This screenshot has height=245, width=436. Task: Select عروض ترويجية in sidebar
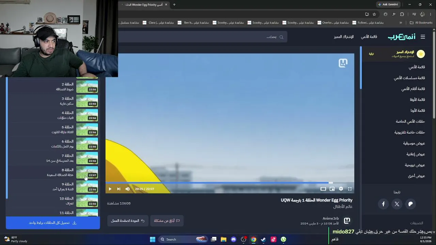415,165
